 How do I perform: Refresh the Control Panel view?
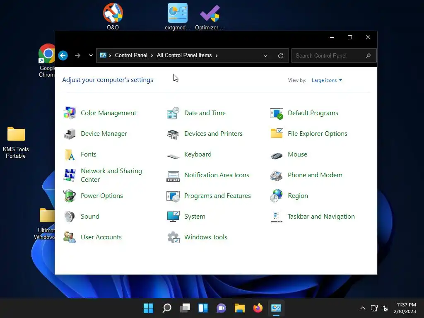point(281,56)
